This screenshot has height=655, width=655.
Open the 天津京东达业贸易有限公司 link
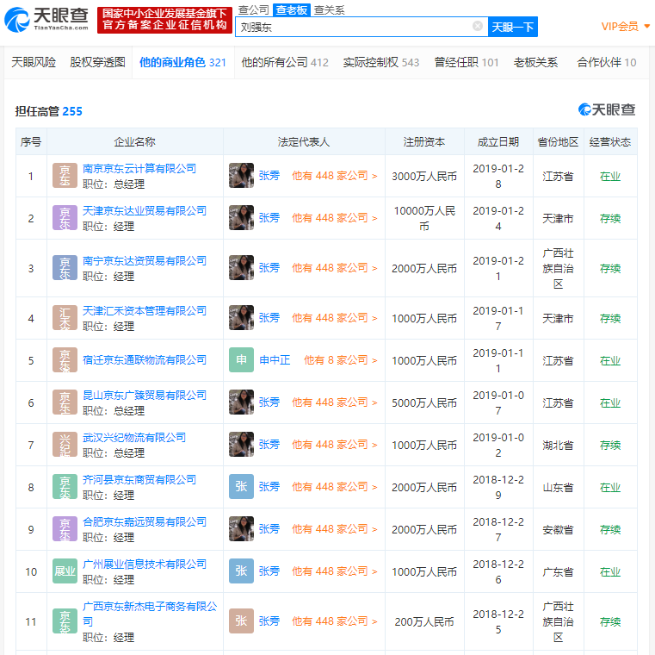(x=145, y=211)
